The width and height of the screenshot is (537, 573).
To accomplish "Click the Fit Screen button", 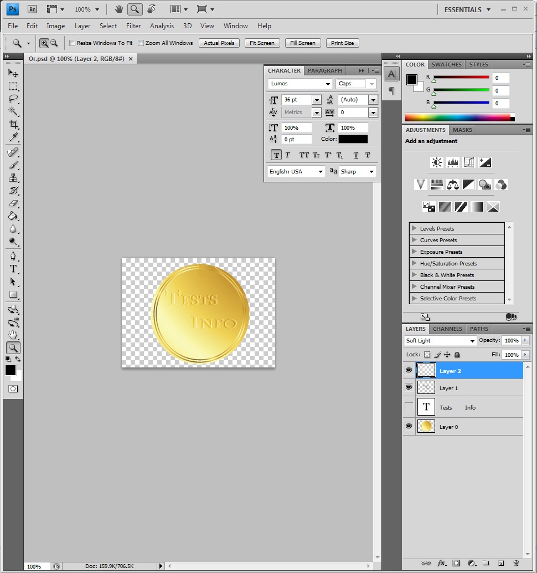I will [262, 43].
